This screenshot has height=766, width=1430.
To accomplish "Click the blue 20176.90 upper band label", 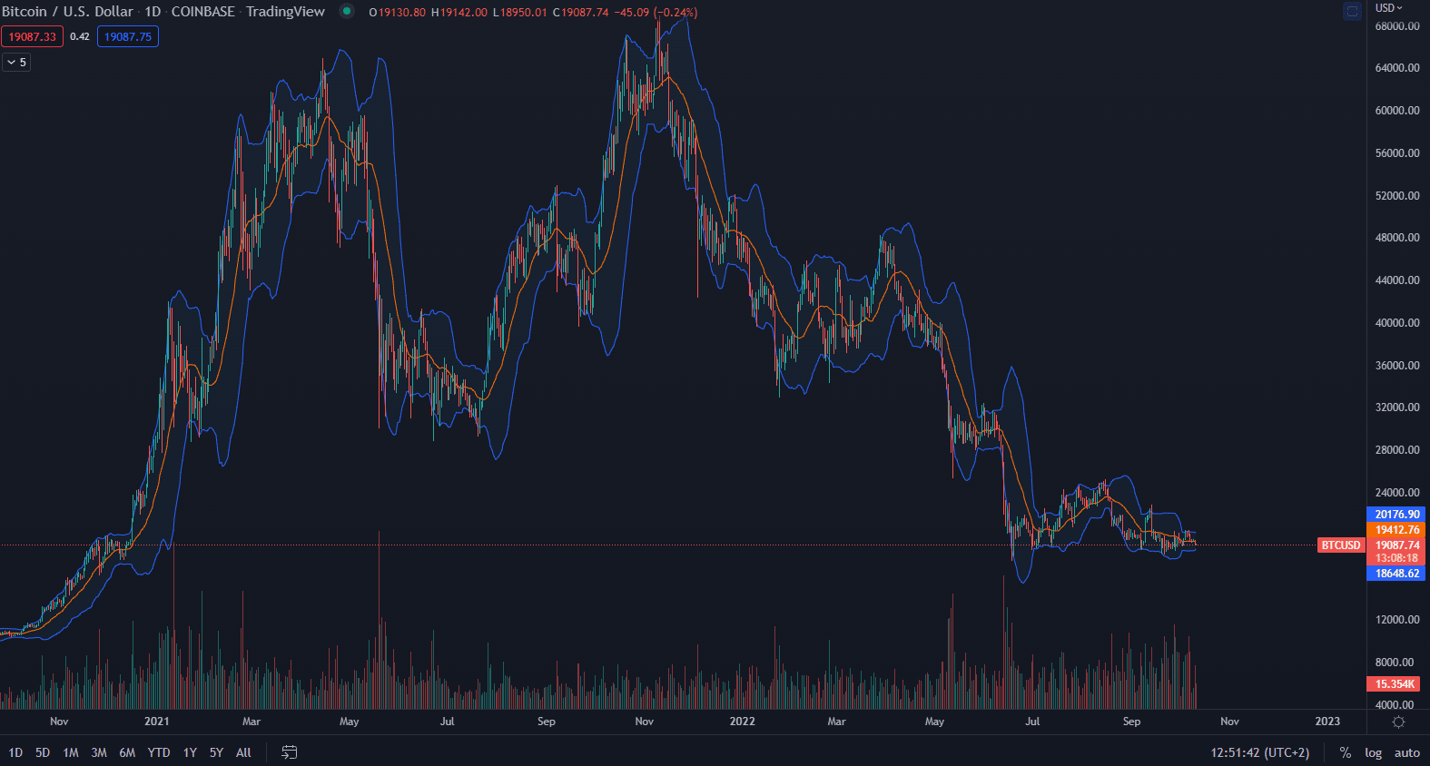I will pos(1396,515).
